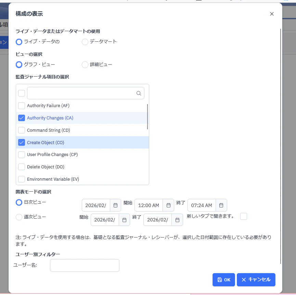Select the 日次ビュー radio button

click(x=19, y=203)
